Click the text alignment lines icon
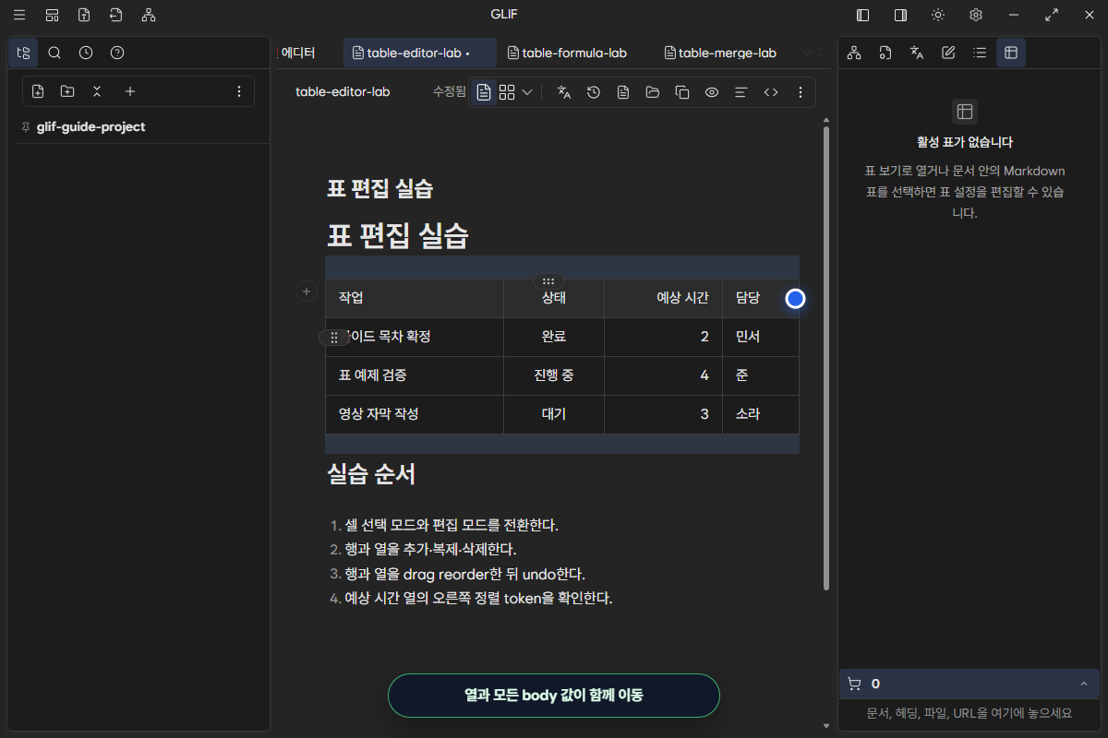This screenshot has height=738, width=1108. pos(741,92)
